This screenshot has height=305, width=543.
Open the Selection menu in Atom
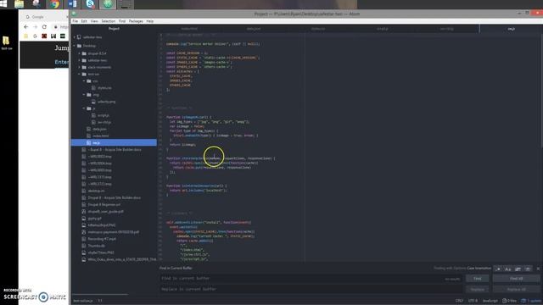[109, 21]
